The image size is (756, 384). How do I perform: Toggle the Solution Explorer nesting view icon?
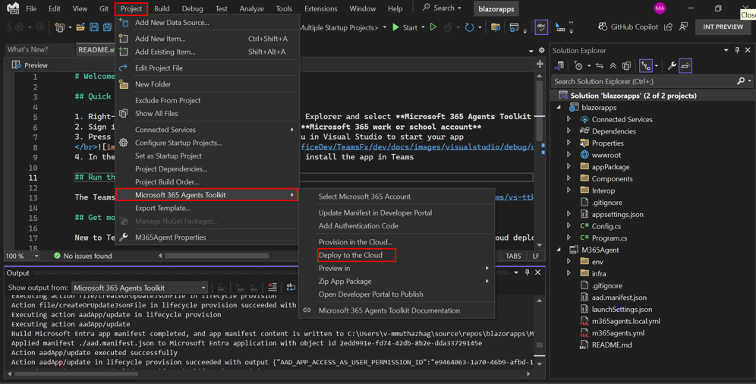646,66
